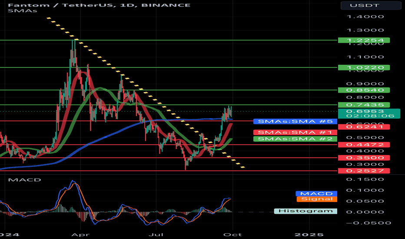This screenshot has width=405, height=239.
Task: Click the 0.1500 MACD scale value
Action: 365,179
